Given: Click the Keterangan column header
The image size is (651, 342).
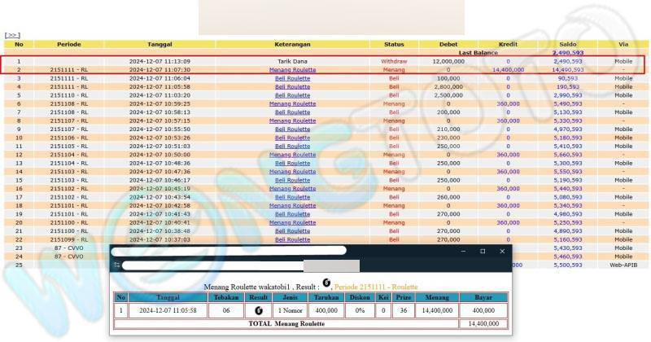Looking at the screenshot, I should click(292, 44).
